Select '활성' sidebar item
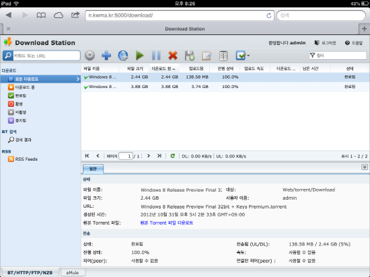The width and height of the screenshot is (370, 277). point(15,104)
